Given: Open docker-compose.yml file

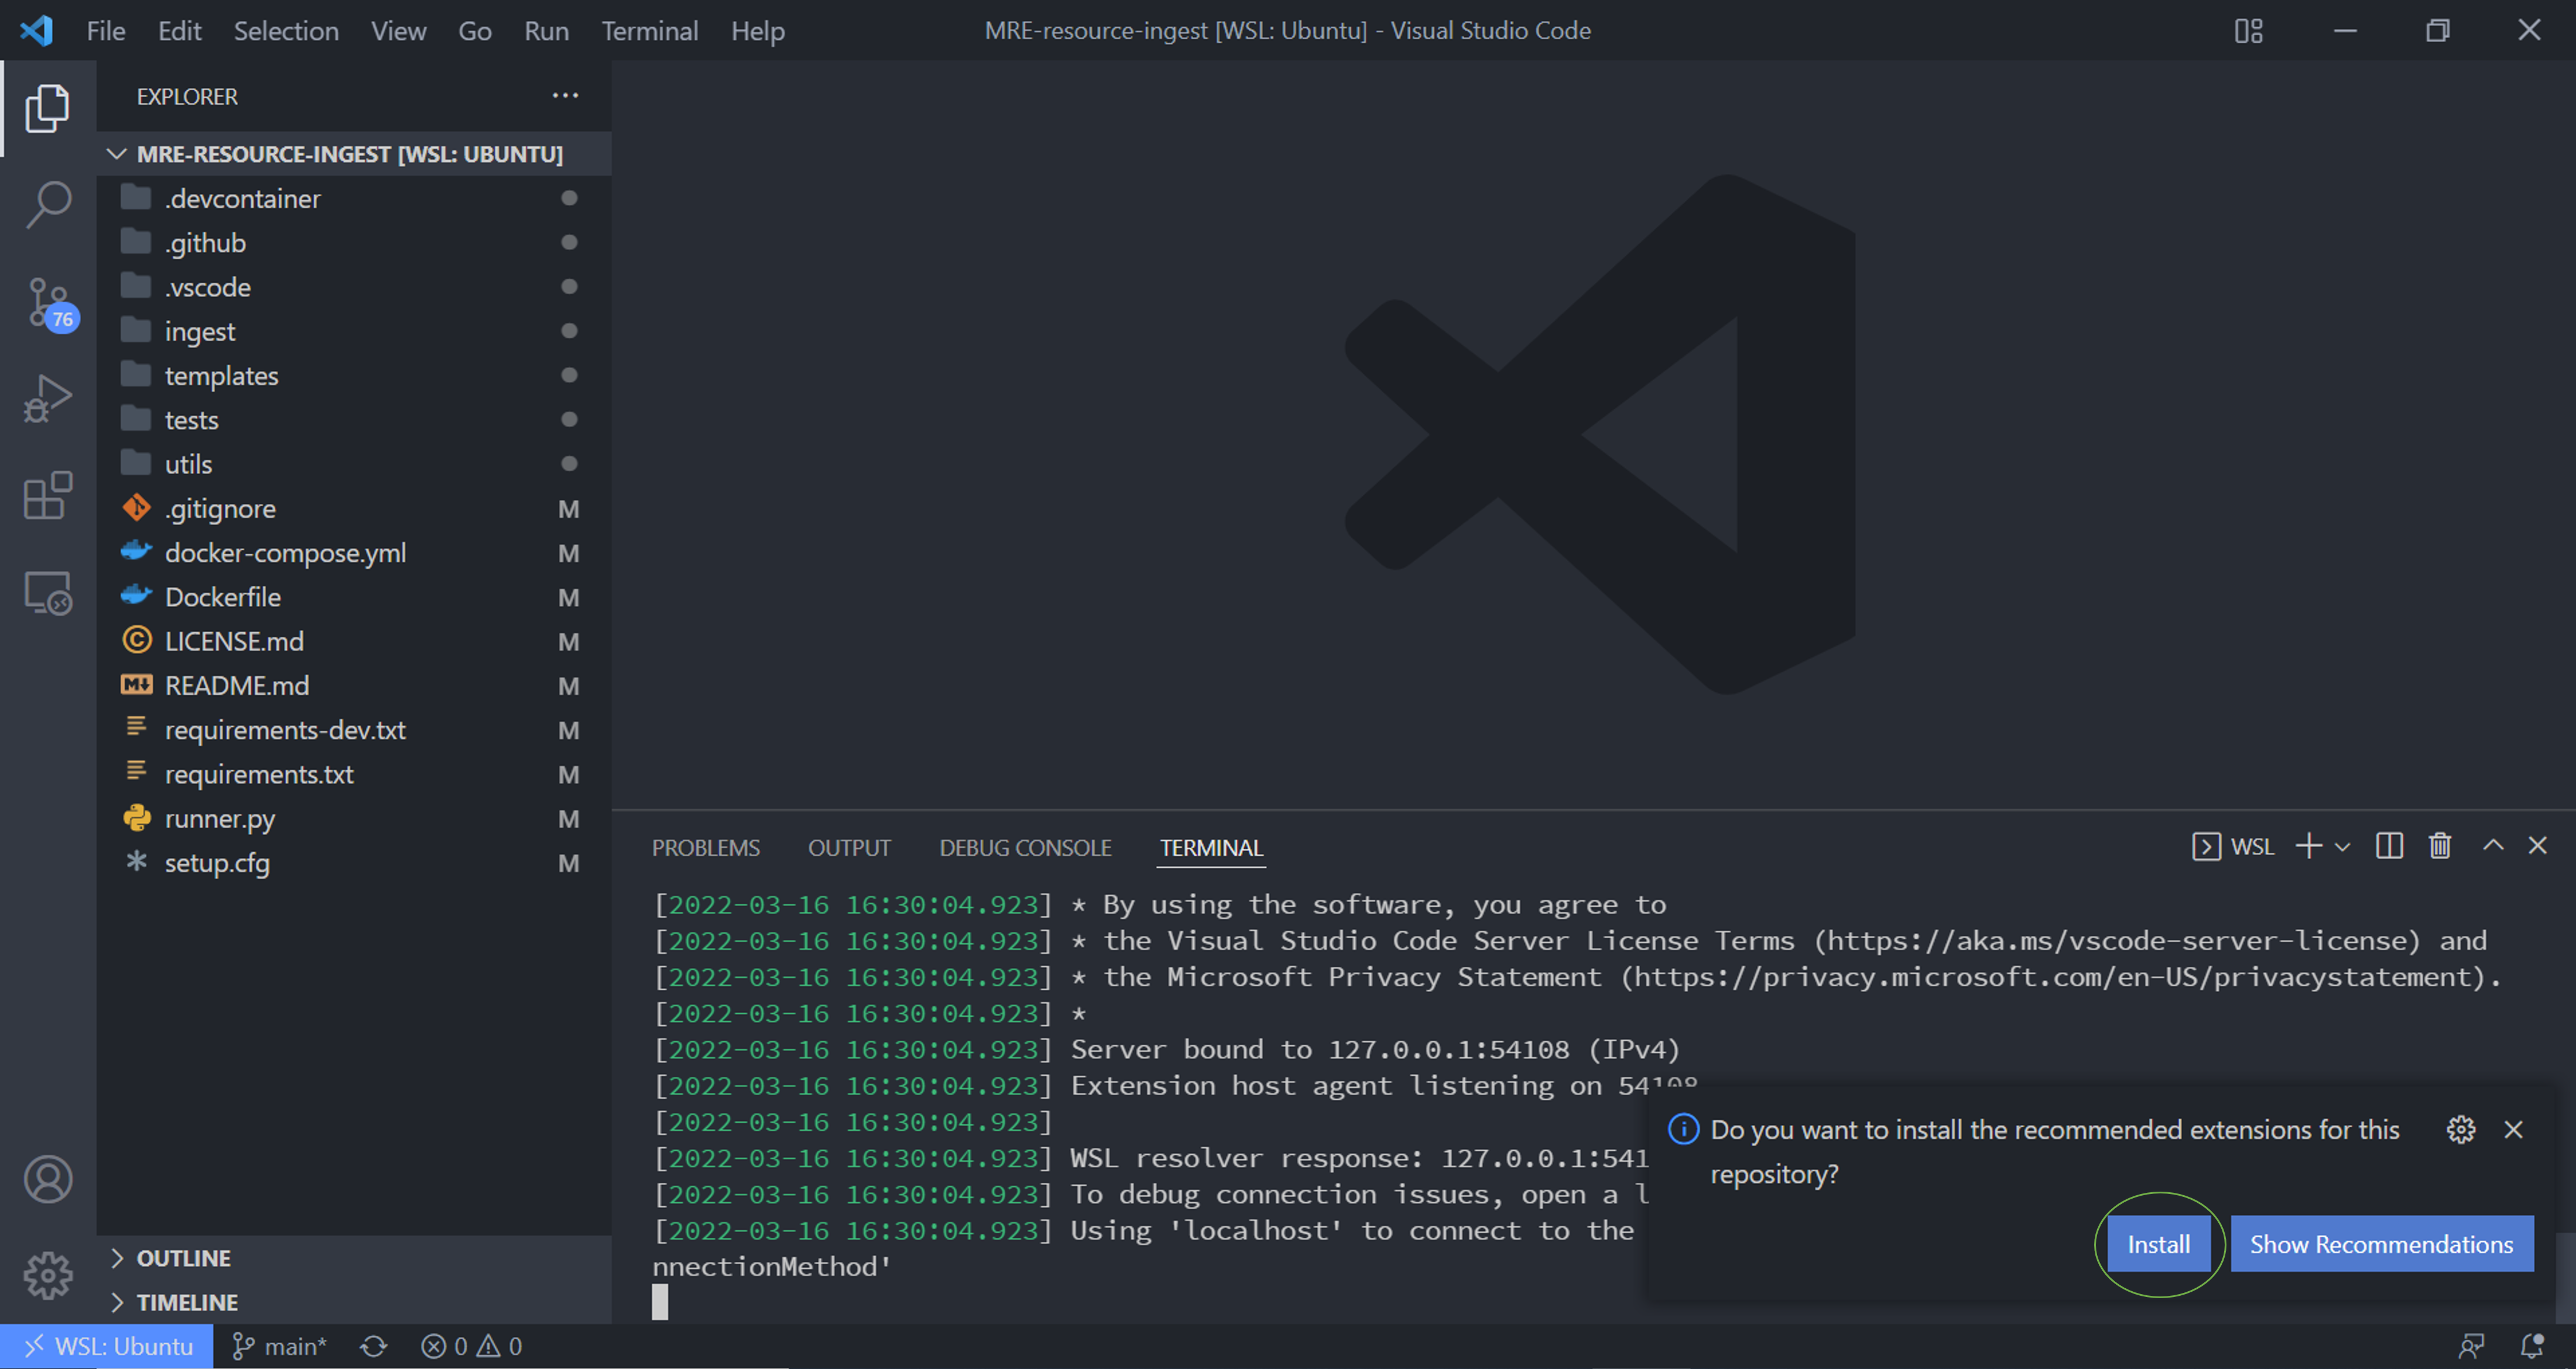Looking at the screenshot, I should 354,552.
